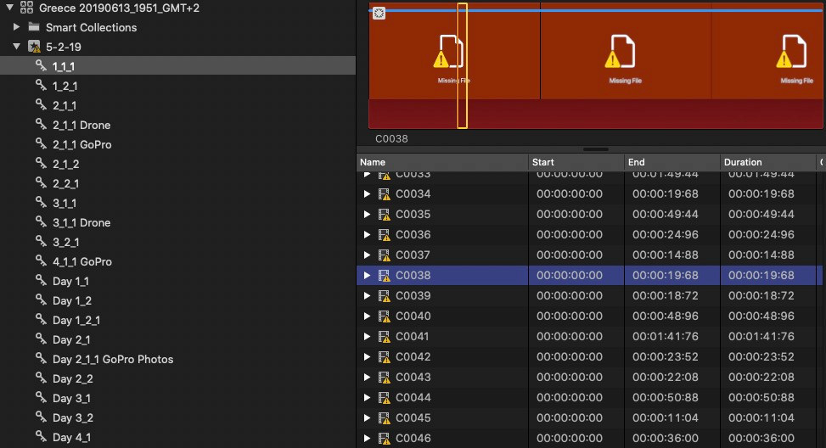The height and width of the screenshot is (448, 826).
Task: Click the key icon beside Day 3_2
Action: (x=41, y=417)
